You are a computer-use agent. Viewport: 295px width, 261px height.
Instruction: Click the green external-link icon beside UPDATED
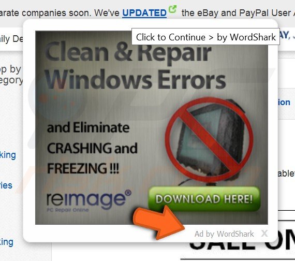[x=172, y=9]
